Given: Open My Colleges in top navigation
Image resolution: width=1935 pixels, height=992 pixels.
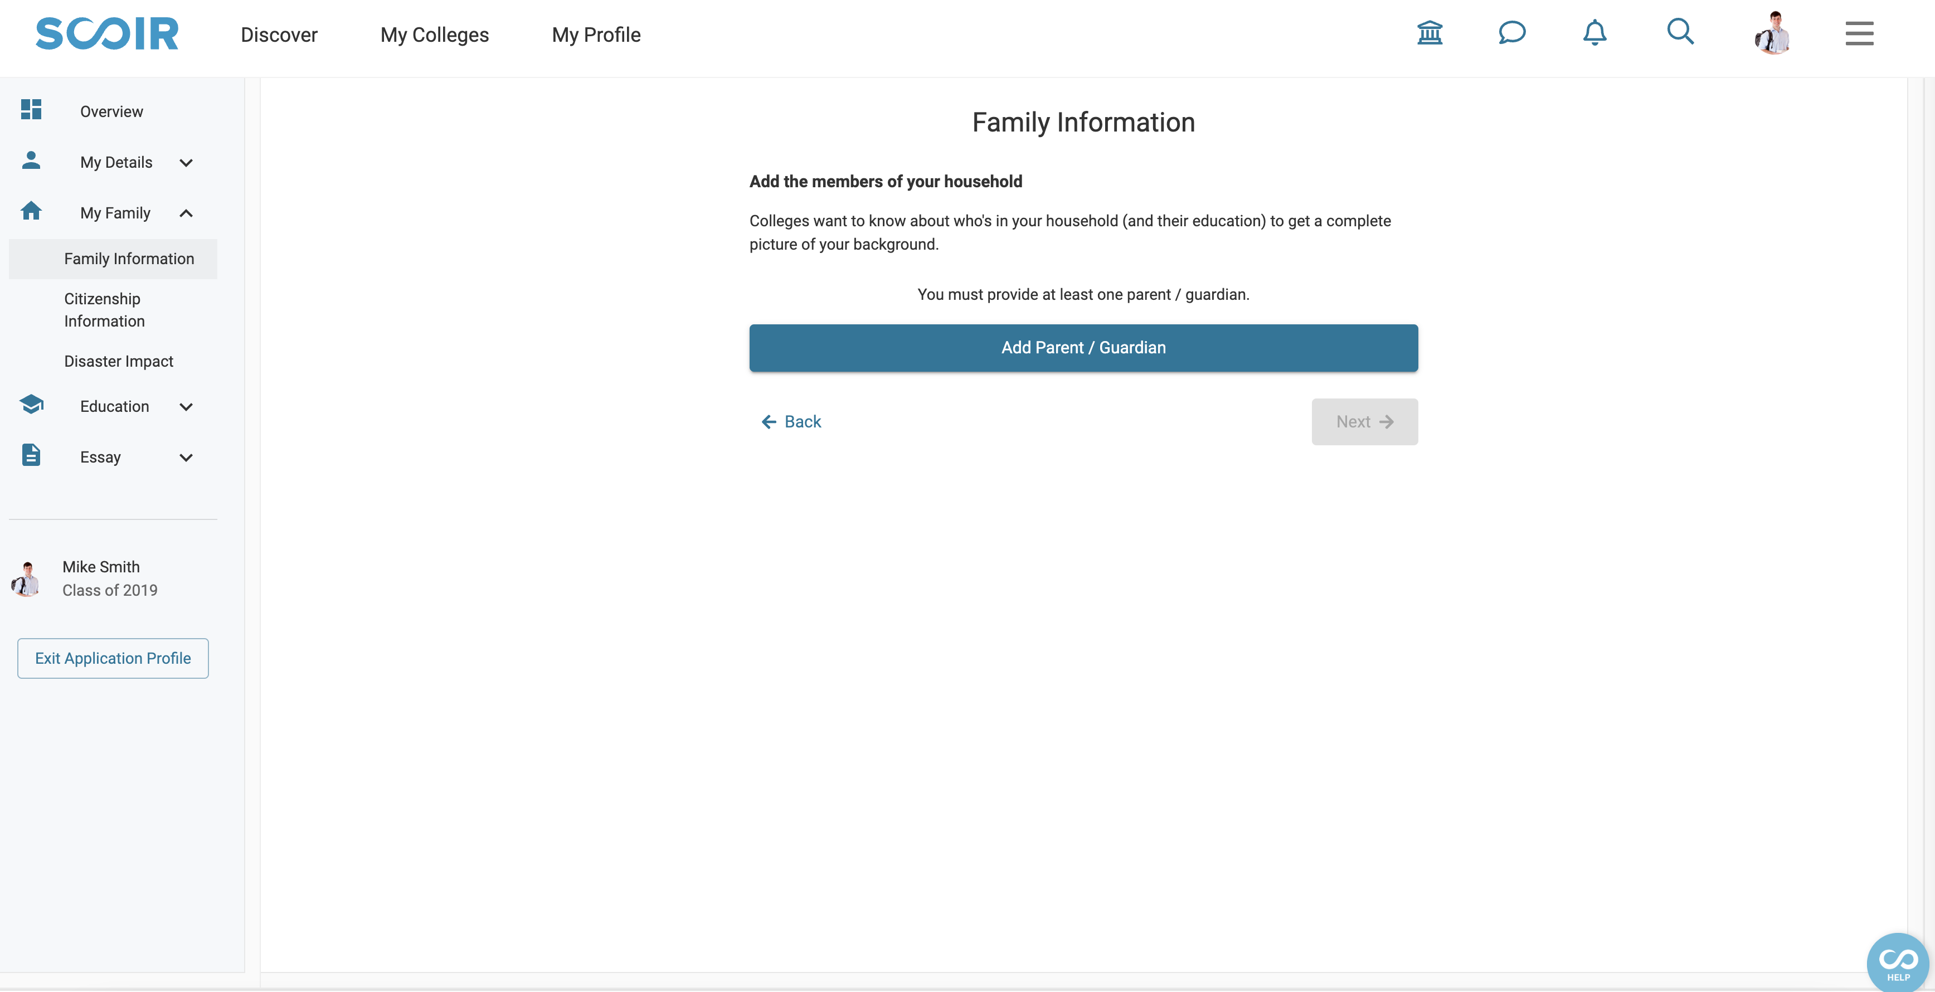Looking at the screenshot, I should (434, 35).
